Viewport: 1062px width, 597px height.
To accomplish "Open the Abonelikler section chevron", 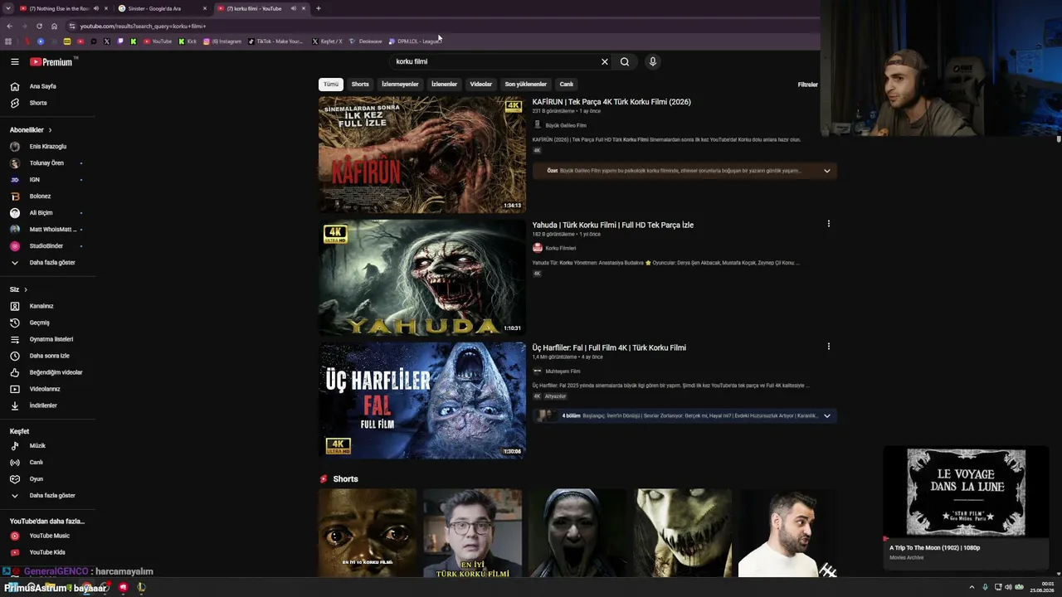I will click(x=50, y=130).
